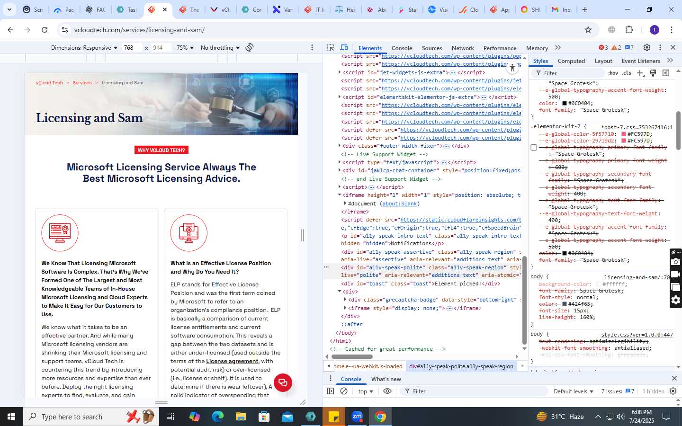
Task: Bookmark this page with the star
Action: click(x=588, y=30)
